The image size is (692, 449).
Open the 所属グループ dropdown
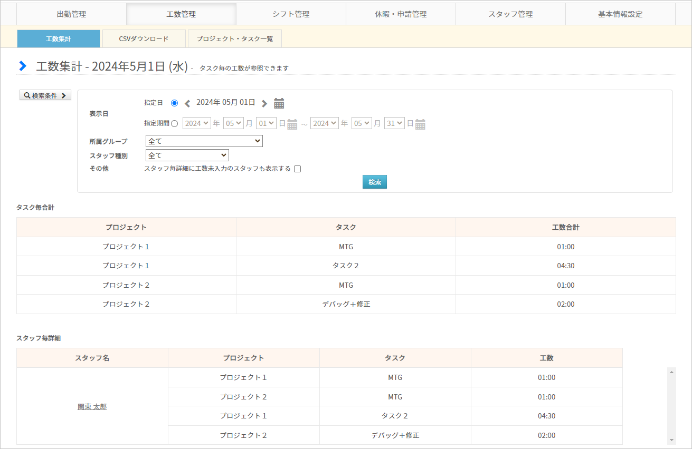(204, 141)
